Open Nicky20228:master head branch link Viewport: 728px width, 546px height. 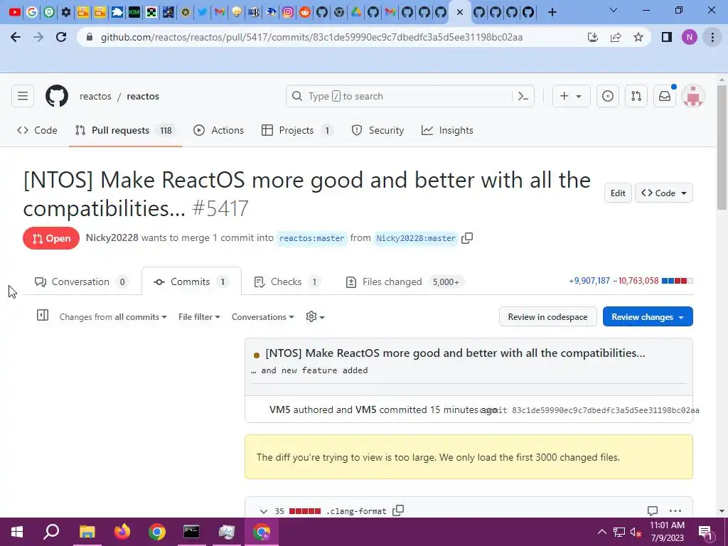[x=416, y=238]
